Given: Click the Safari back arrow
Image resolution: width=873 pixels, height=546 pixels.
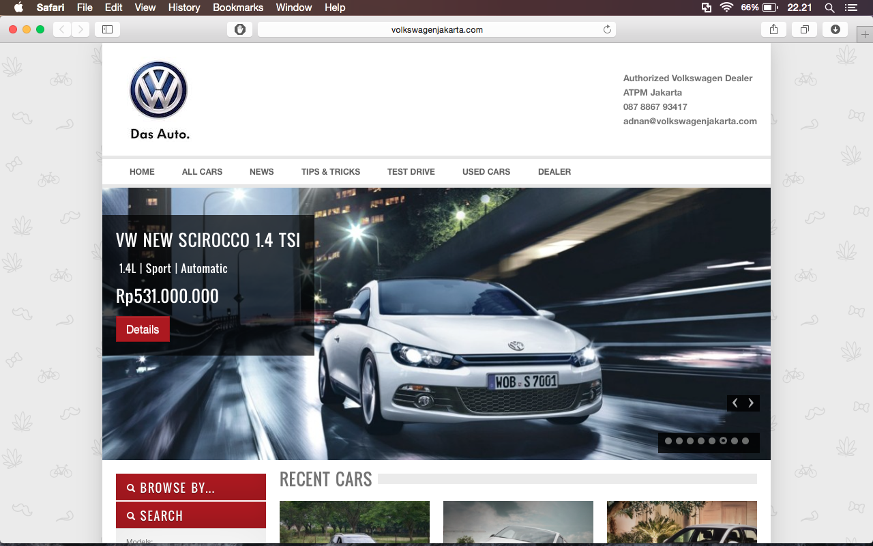Looking at the screenshot, I should click(62, 29).
